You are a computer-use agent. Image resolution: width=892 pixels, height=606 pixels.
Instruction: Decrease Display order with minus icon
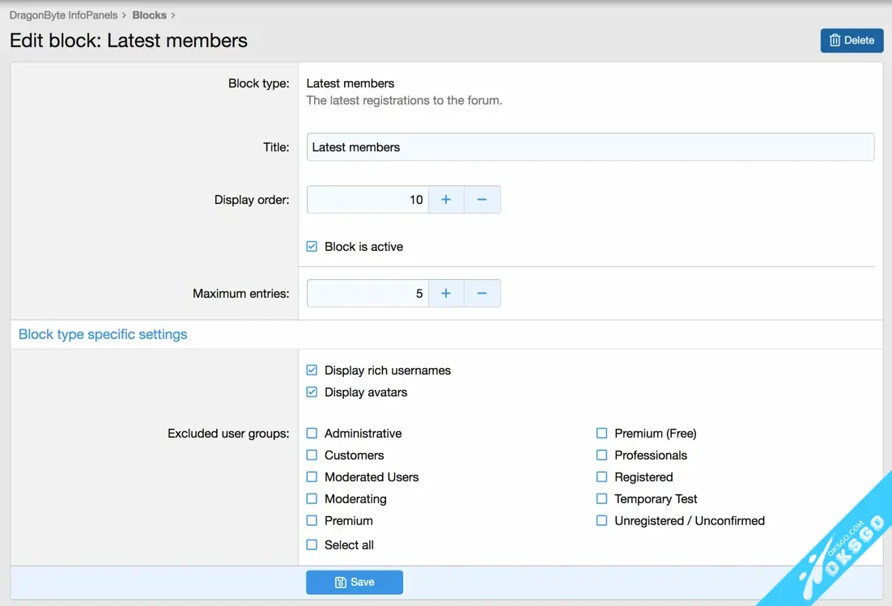(x=482, y=200)
